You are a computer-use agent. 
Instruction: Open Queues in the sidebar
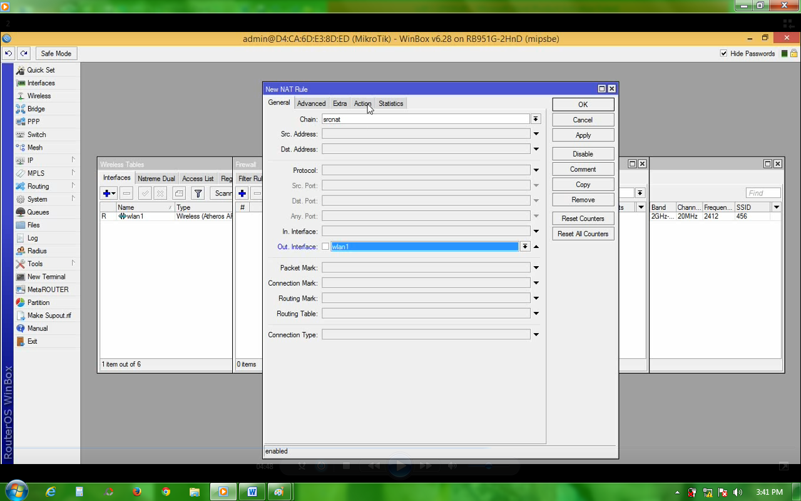[38, 212]
